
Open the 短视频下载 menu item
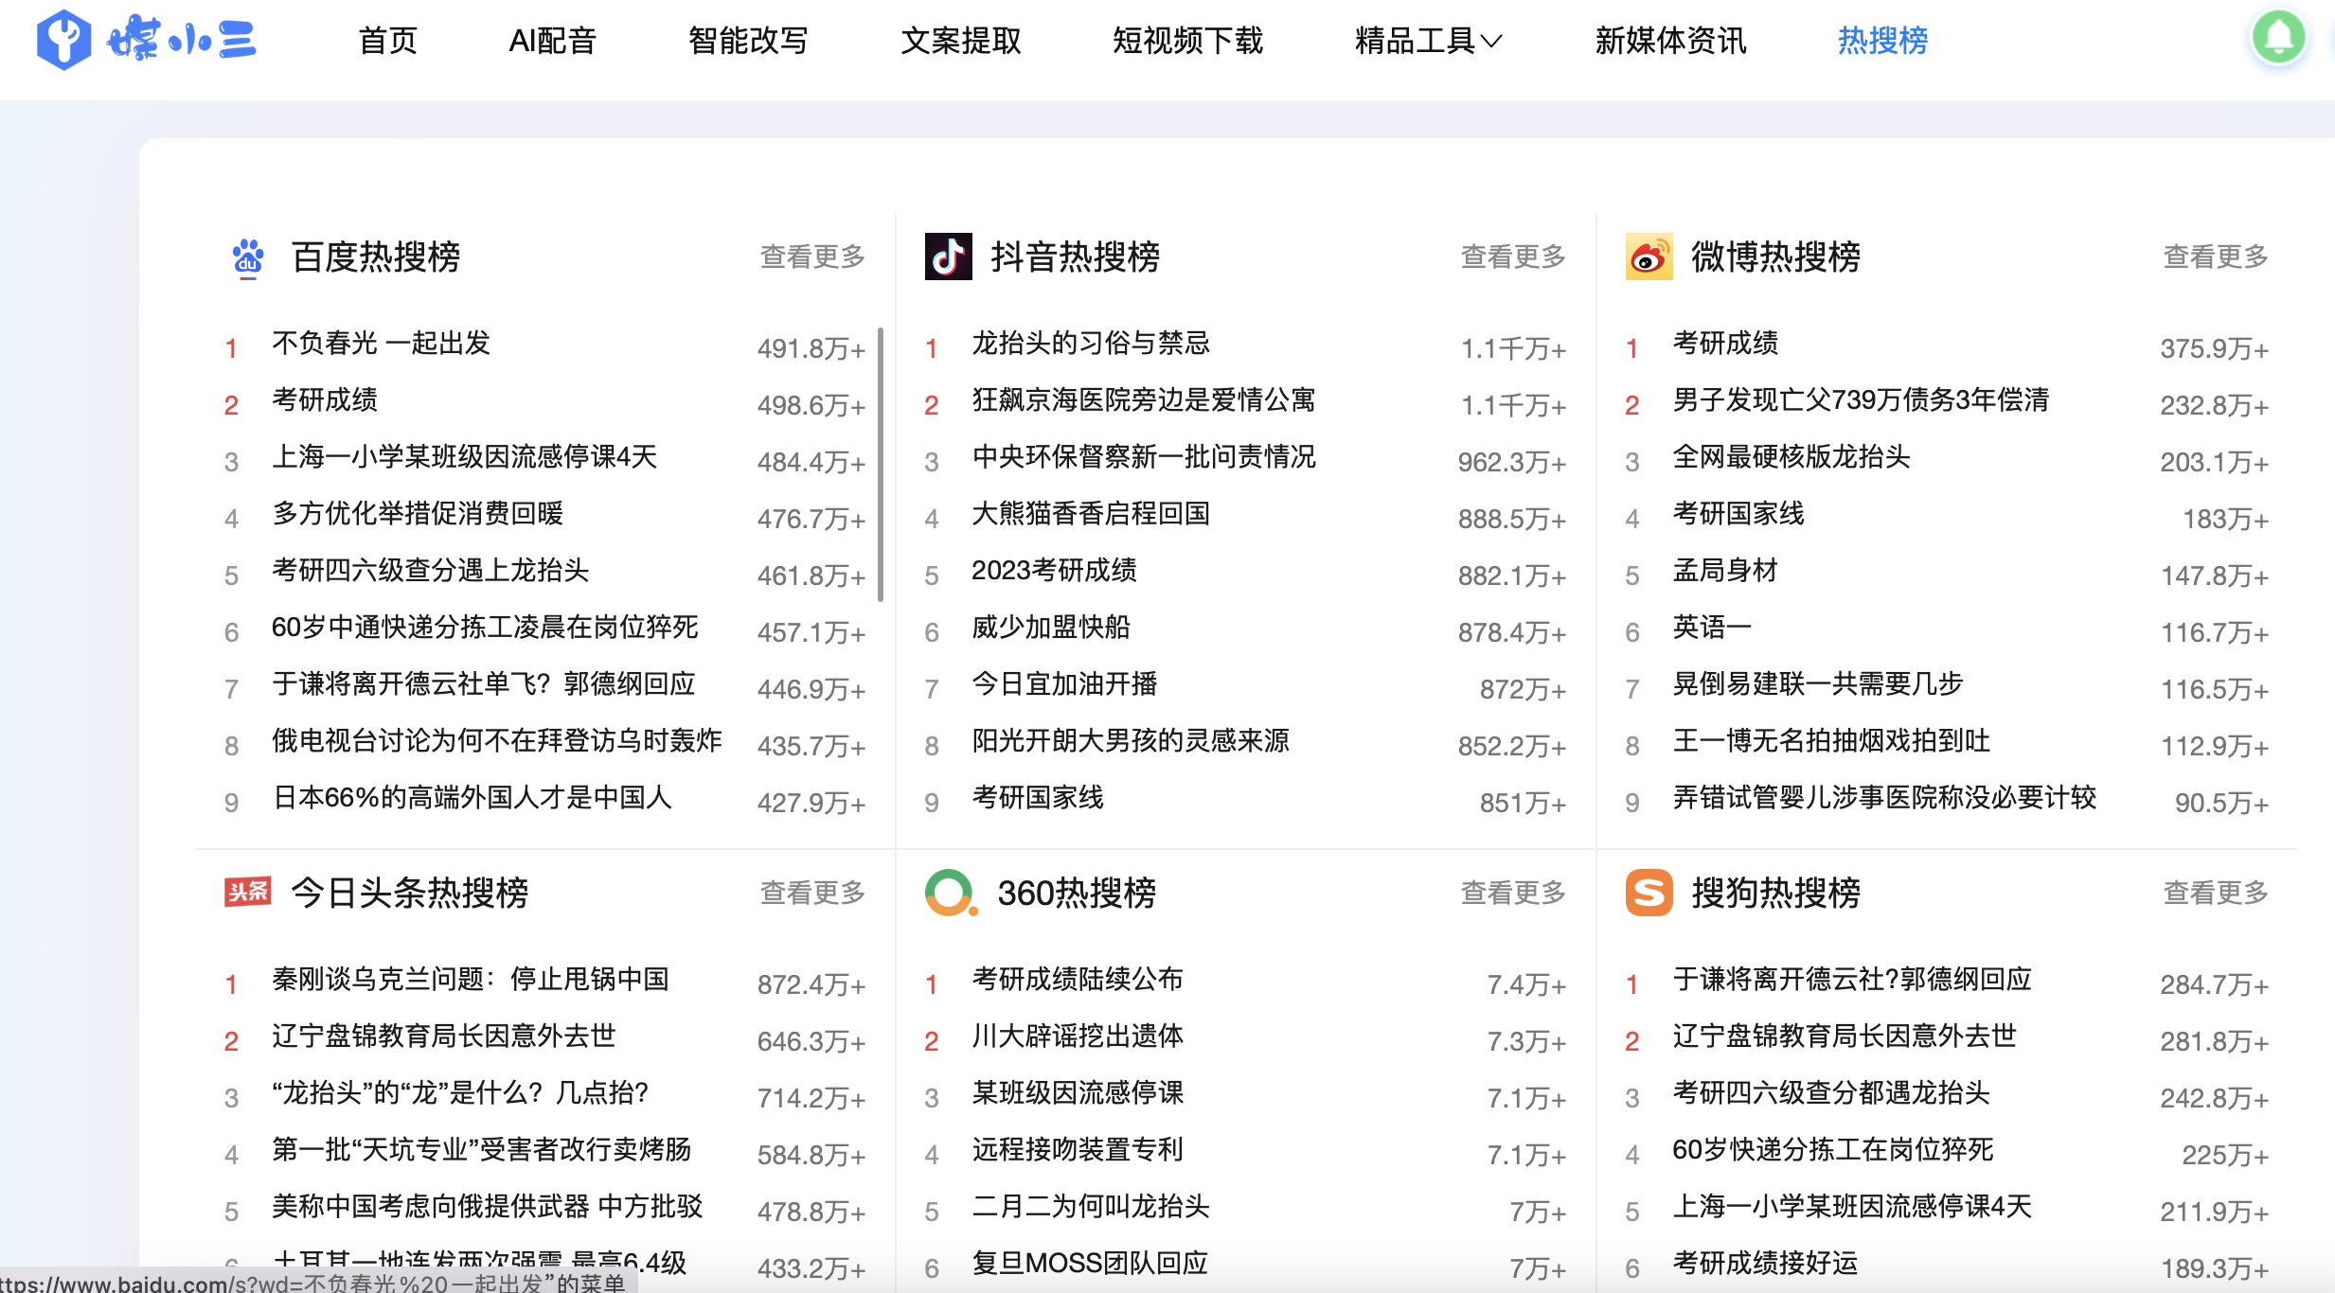click(1188, 41)
